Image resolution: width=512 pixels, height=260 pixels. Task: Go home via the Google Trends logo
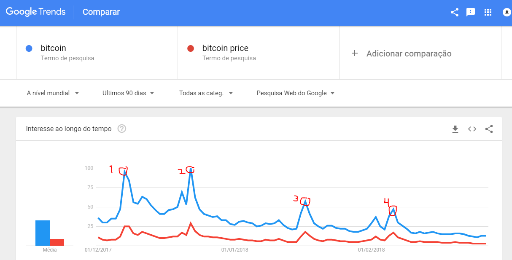(x=36, y=12)
